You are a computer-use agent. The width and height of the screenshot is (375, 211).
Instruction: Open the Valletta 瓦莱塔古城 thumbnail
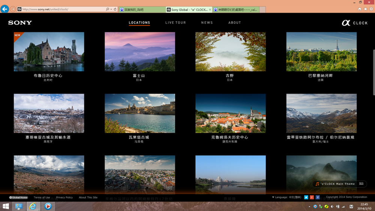pyautogui.click(x=139, y=113)
